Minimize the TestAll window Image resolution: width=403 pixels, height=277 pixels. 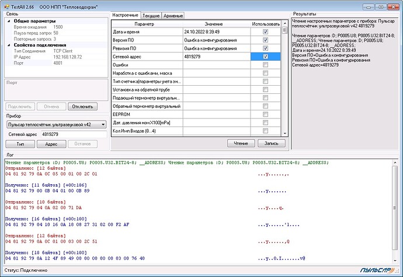coord(369,7)
